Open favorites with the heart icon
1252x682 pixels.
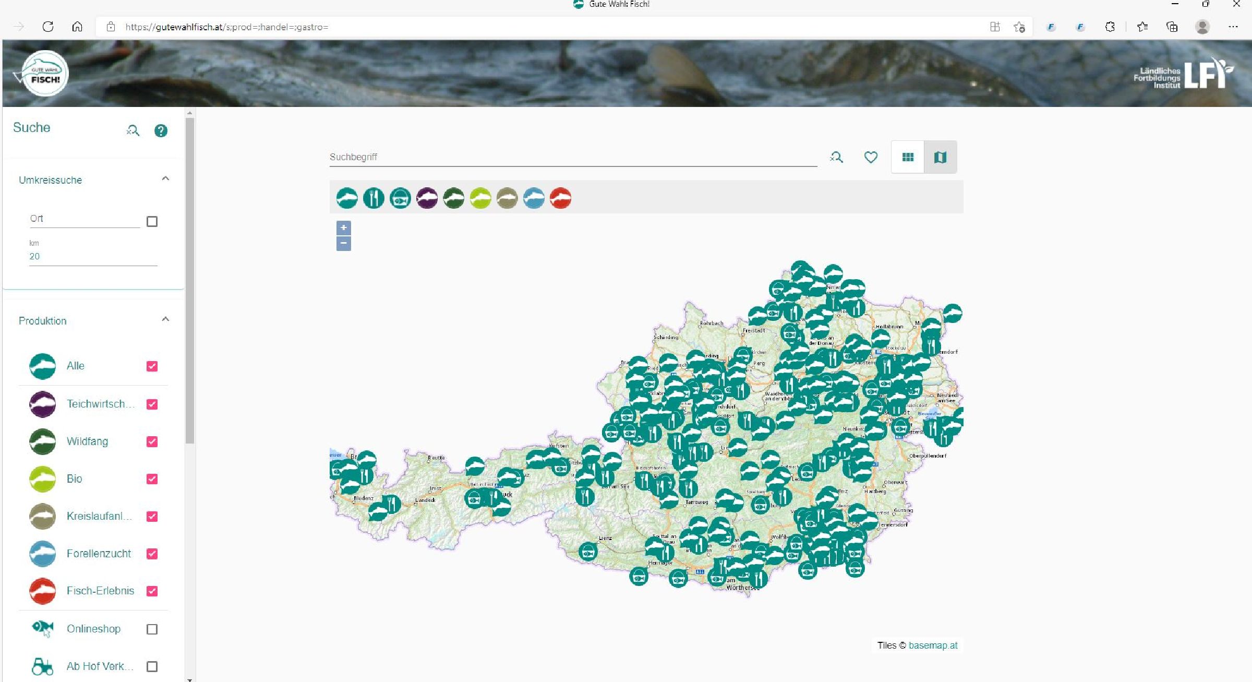[x=871, y=157]
